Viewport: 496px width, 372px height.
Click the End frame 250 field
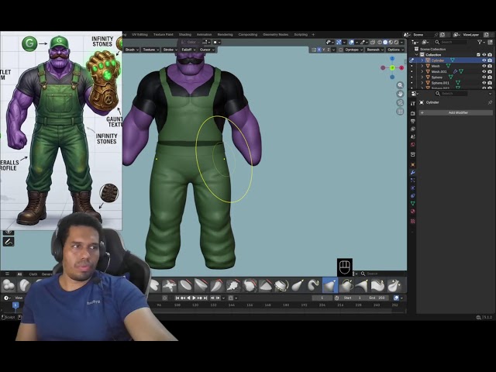coord(377,298)
